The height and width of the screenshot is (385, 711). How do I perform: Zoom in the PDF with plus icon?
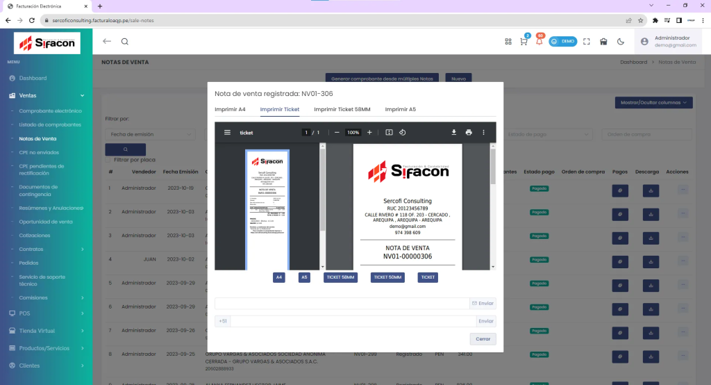tap(369, 132)
